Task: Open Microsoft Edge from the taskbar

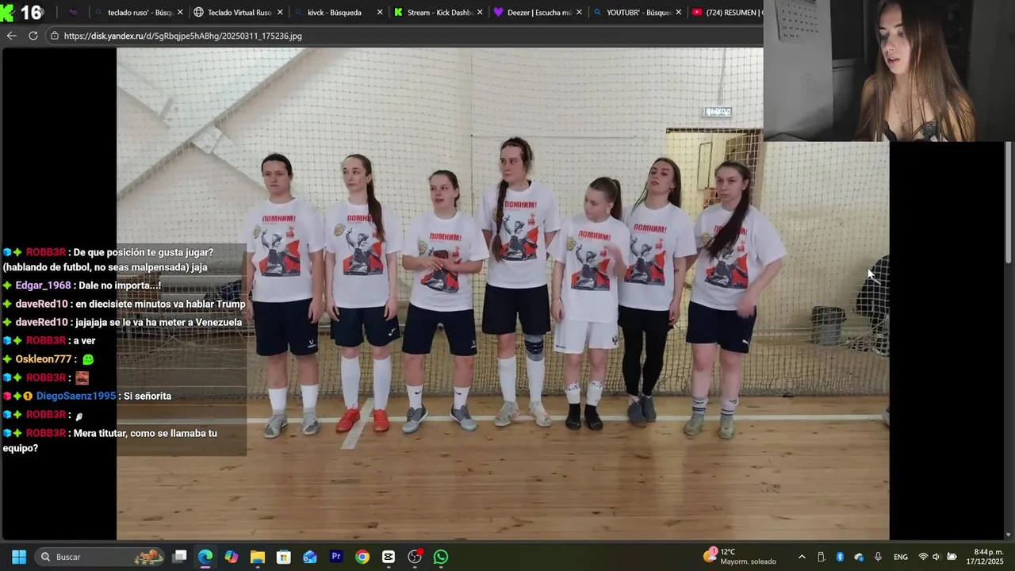Action: coord(205,557)
